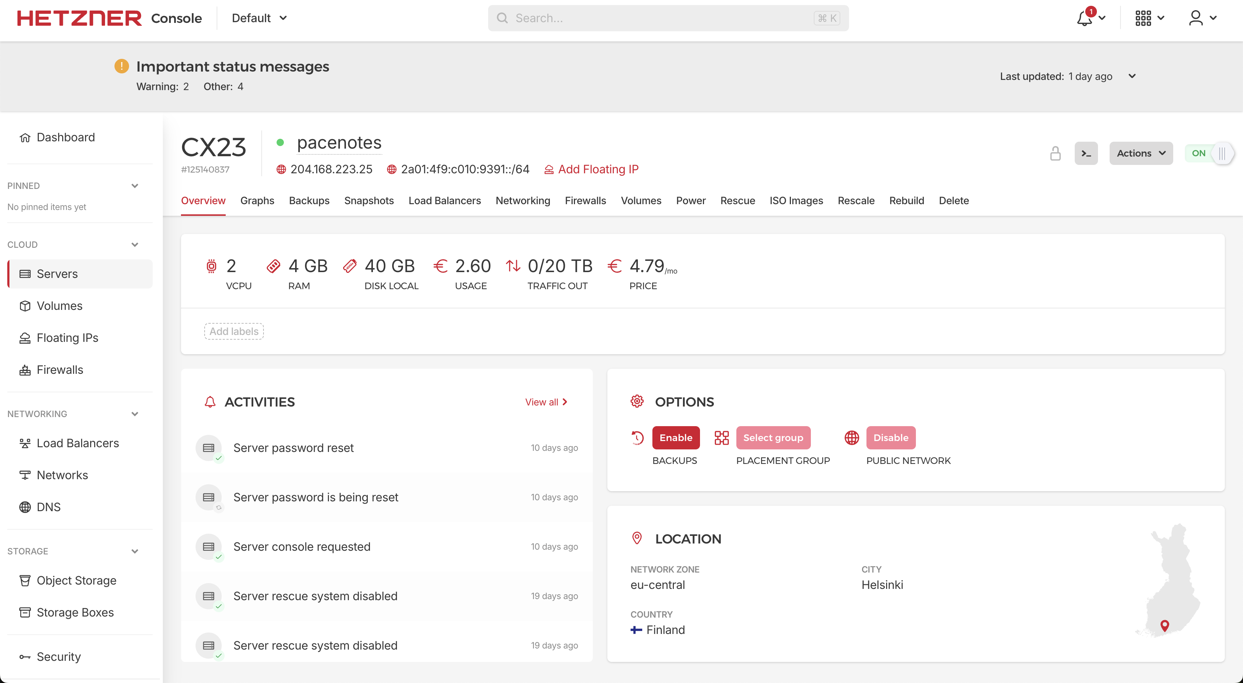The height and width of the screenshot is (683, 1243).
Task: Toggle the server ON power switch
Action: [x=1209, y=153]
